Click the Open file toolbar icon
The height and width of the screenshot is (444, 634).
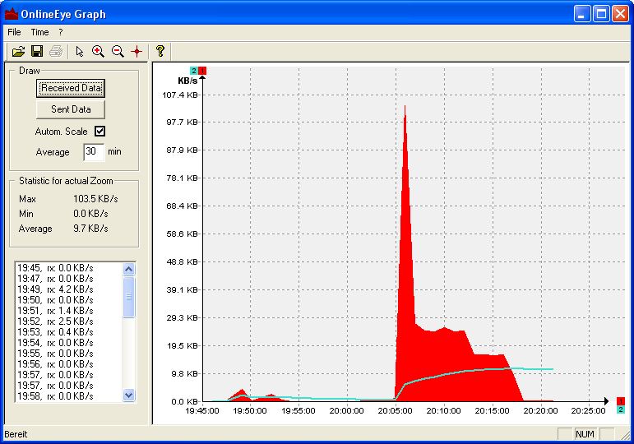coord(18,51)
